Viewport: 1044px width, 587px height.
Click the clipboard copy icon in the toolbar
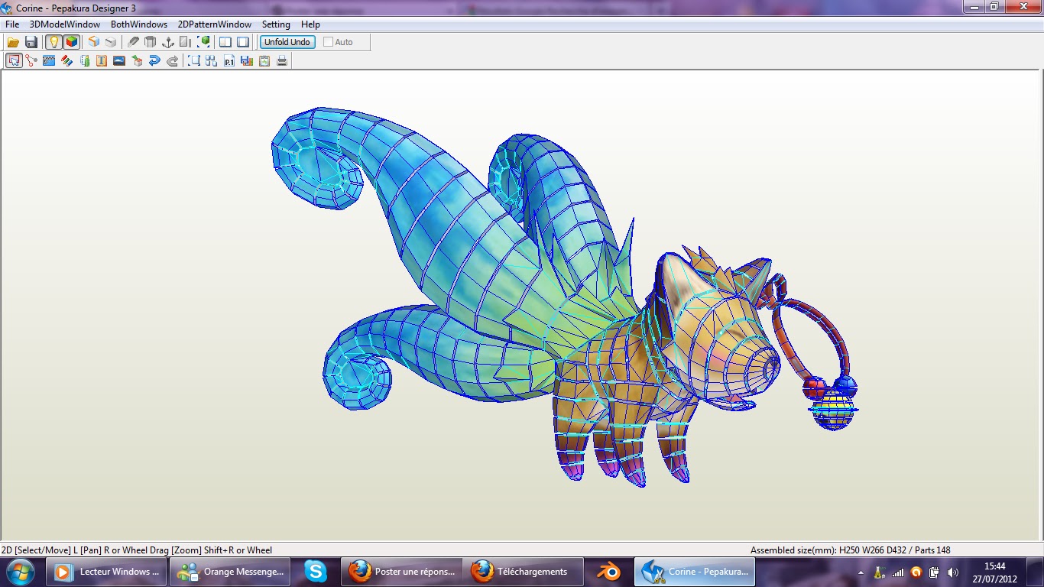tap(264, 60)
